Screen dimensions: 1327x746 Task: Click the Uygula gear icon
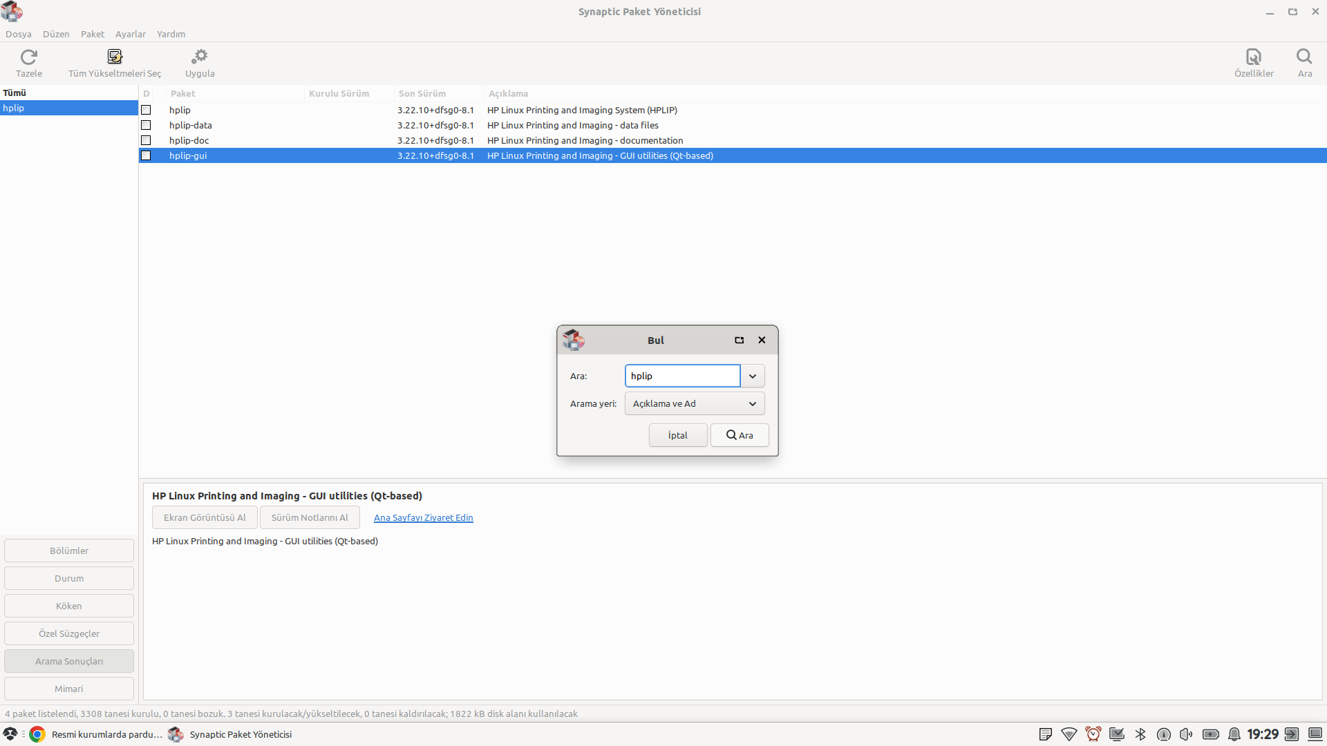[200, 57]
